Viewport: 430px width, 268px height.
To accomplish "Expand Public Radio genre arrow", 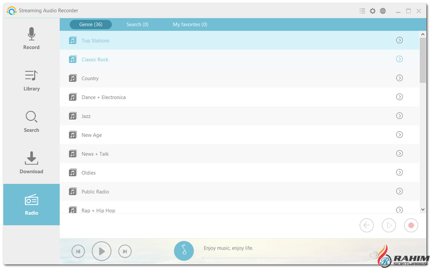I will pos(399,191).
